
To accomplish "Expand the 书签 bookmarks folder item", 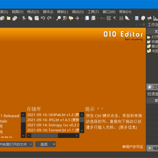I will point(152,51).
